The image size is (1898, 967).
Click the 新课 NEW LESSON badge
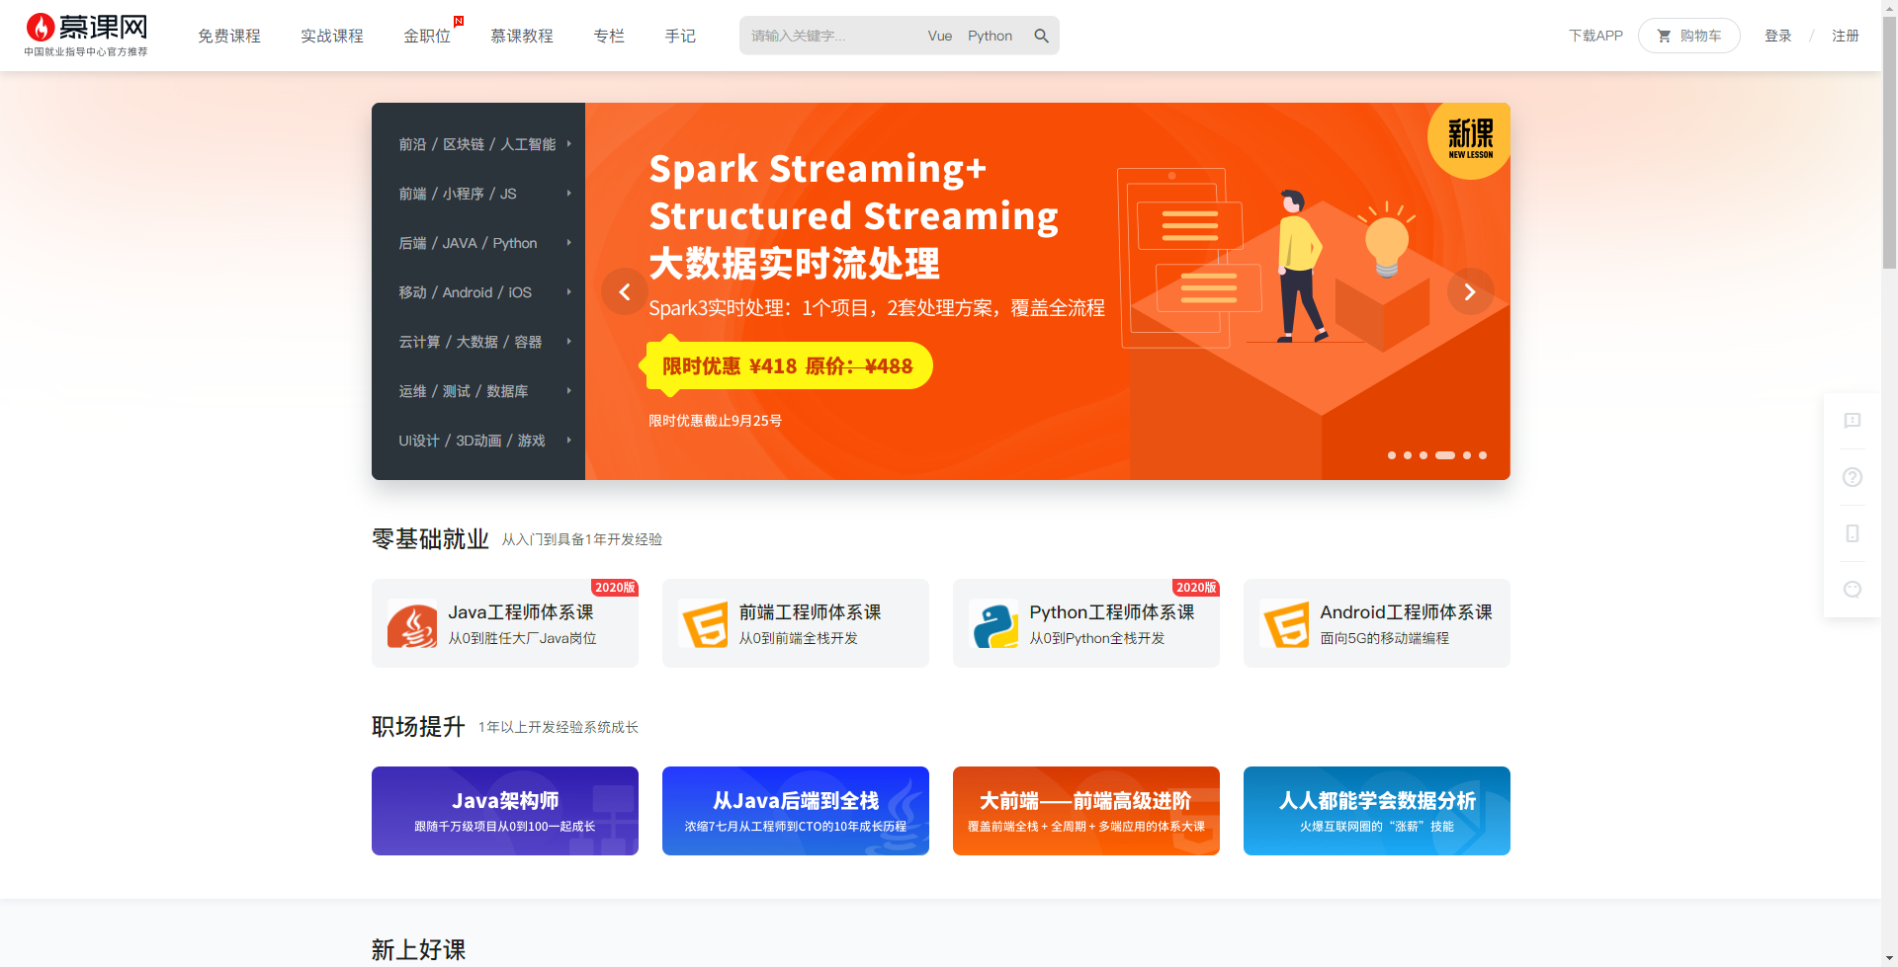point(1470,139)
